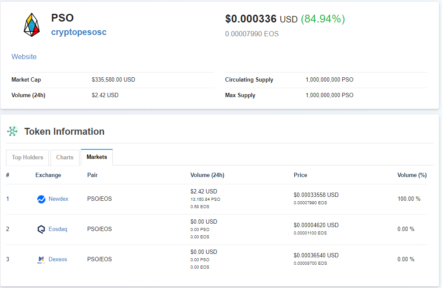The image size is (442, 288).
Task: Open the cryptopesosc account link
Action: click(79, 32)
